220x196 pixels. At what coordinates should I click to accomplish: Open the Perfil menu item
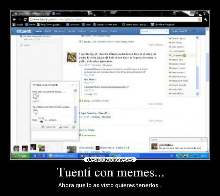pos(48,31)
